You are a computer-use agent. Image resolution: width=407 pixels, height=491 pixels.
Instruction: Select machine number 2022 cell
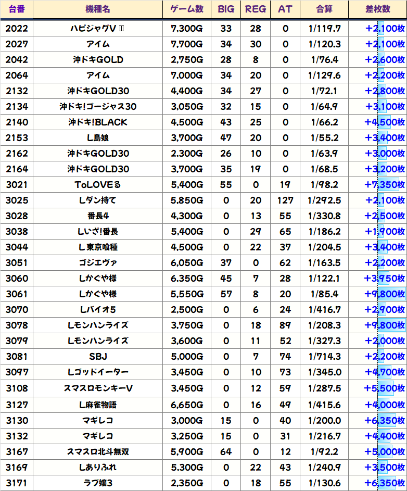(x=17, y=29)
